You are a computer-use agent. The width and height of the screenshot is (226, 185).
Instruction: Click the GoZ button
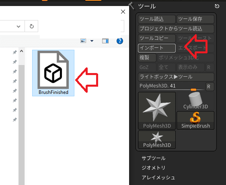click(147, 67)
